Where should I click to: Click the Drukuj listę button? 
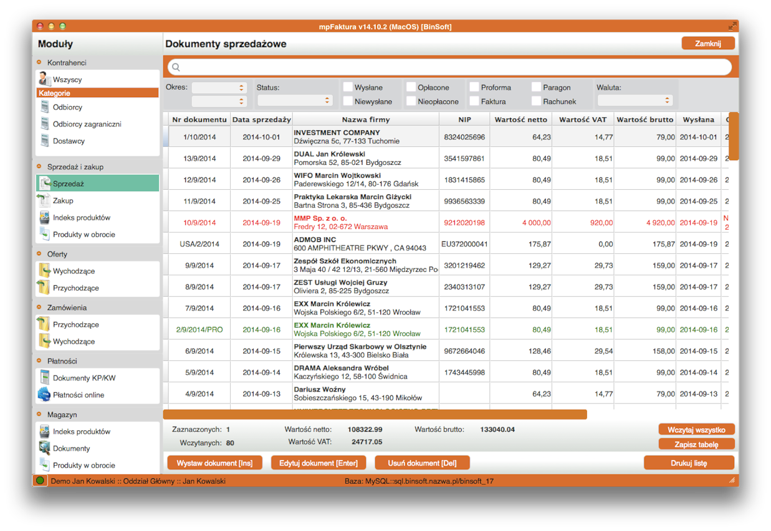tap(689, 463)
